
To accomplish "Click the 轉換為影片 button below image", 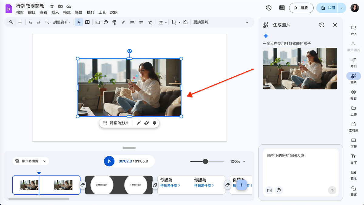I will click(116, 123).
